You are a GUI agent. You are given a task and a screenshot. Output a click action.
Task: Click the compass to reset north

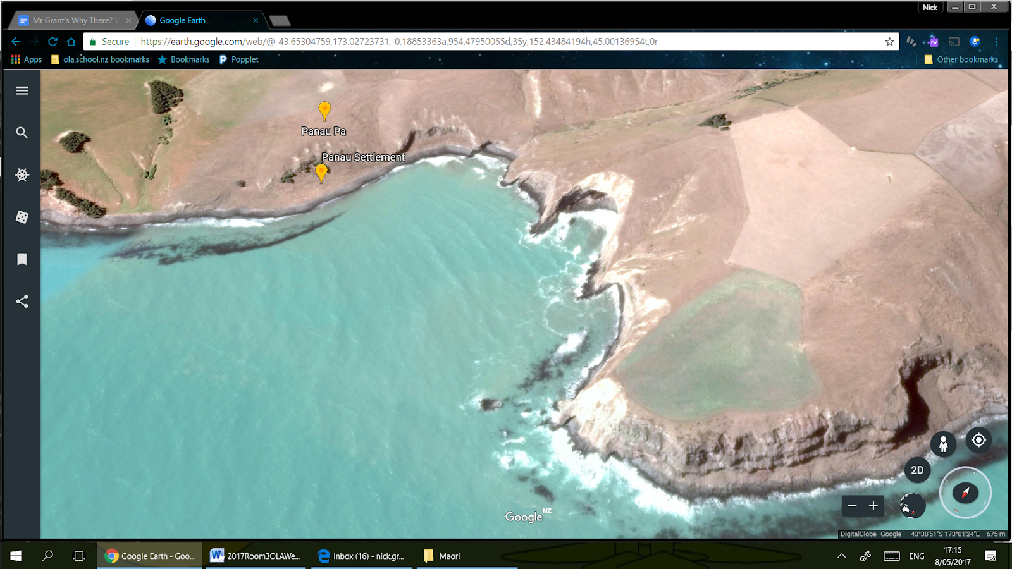965,493
